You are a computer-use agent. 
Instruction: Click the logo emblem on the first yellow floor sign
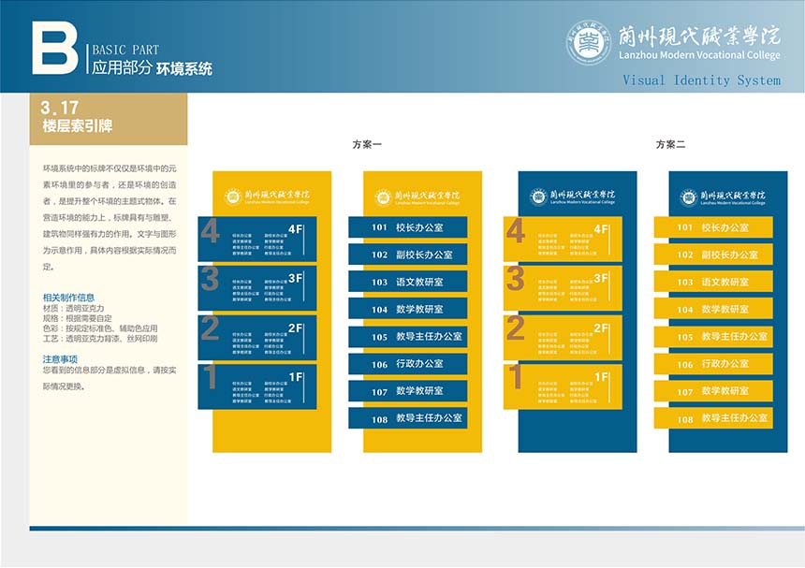tap(232, 197)
